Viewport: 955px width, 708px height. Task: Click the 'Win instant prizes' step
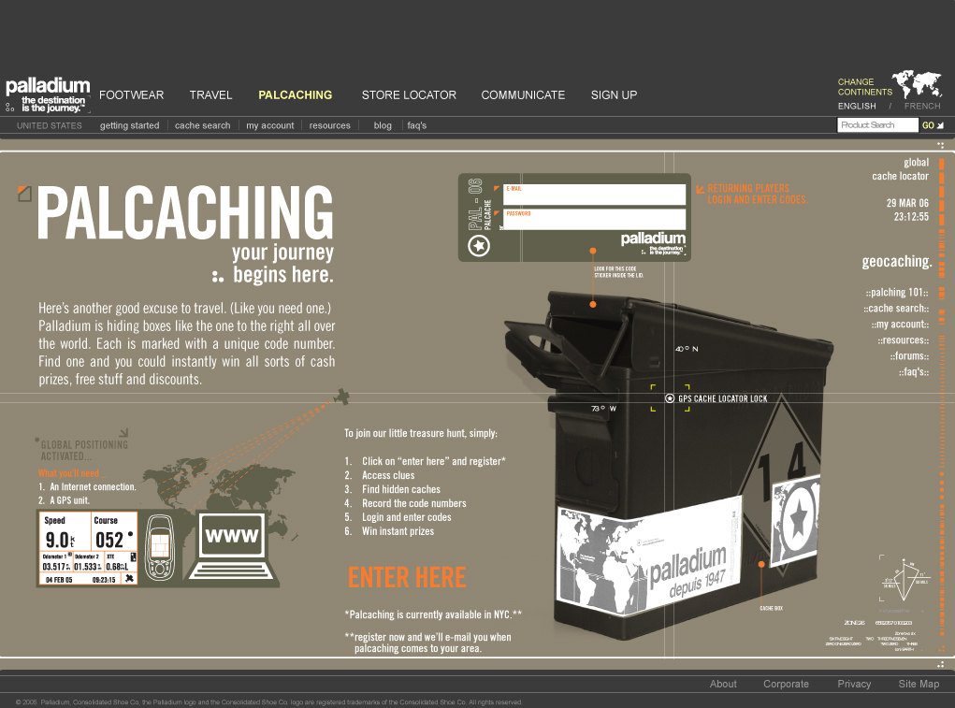[x=398, y=531]
